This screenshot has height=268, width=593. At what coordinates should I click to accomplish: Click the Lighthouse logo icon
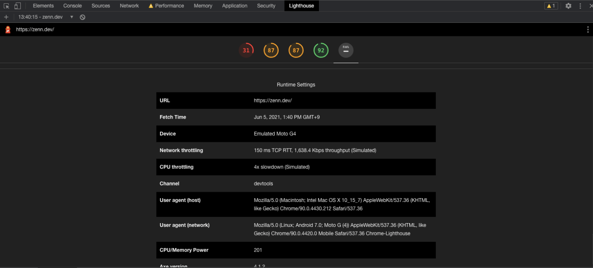(8, 30)
